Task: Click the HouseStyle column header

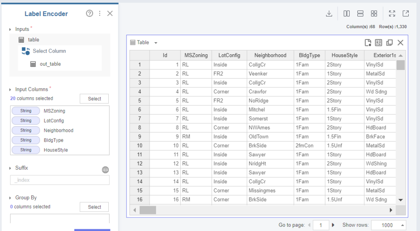Action: point(344,55)
